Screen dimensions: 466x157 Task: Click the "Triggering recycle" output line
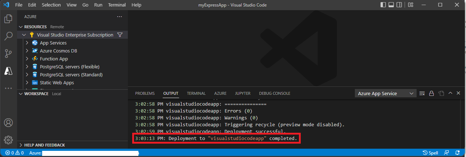pyautogui.click(x=240, y=124)
